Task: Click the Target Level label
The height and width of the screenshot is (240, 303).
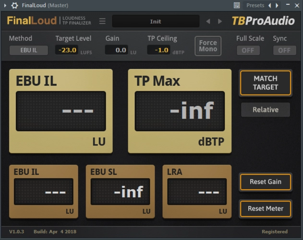Action: pyautogui.click(x=73, y=38)
